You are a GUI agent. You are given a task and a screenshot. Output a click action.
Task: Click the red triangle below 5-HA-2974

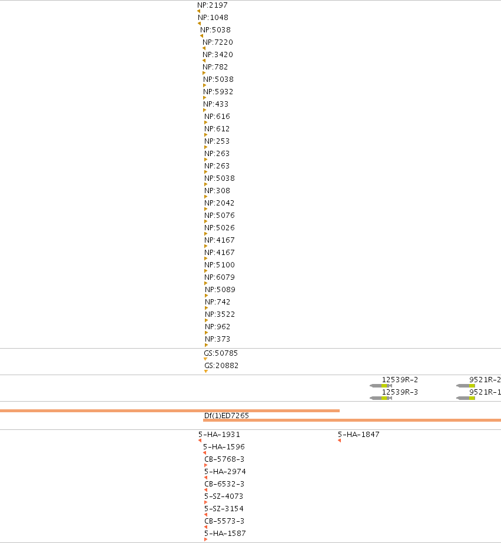pyautogui.click(x=205, y=478)
